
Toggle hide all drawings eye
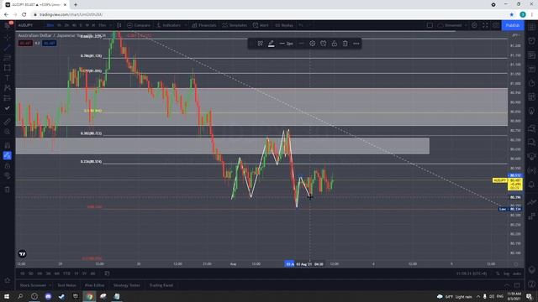pos(8,175)
